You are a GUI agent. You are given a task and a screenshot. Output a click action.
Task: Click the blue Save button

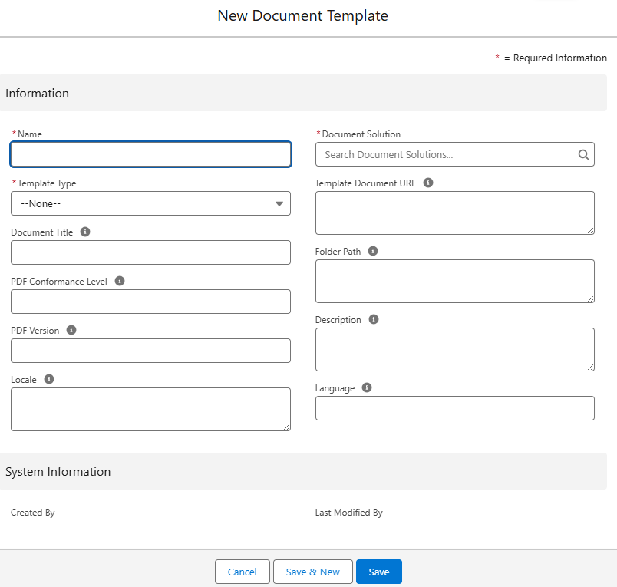379,572
